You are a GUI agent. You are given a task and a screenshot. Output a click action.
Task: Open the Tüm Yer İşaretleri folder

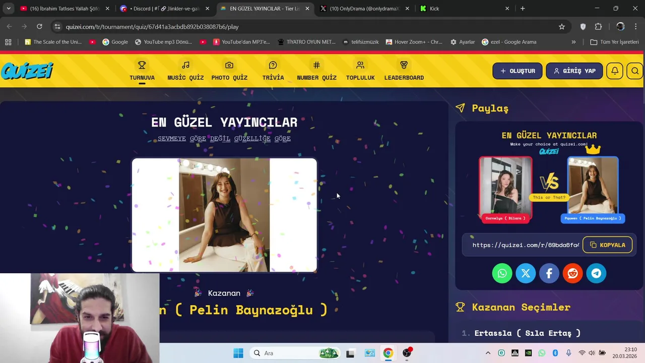tap(614, 42)
